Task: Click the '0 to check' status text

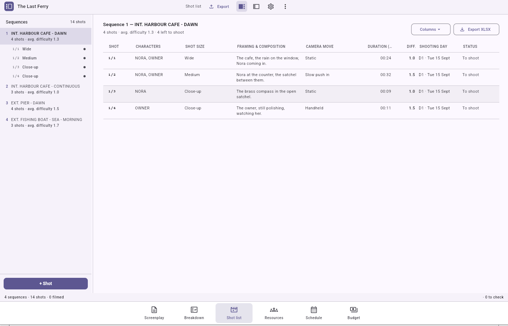Action: 494,297
